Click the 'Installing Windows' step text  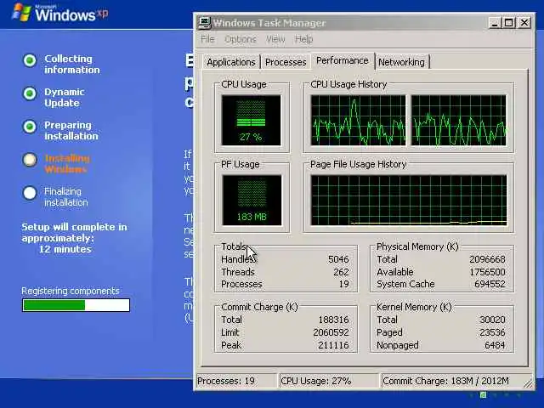point(67,164)
